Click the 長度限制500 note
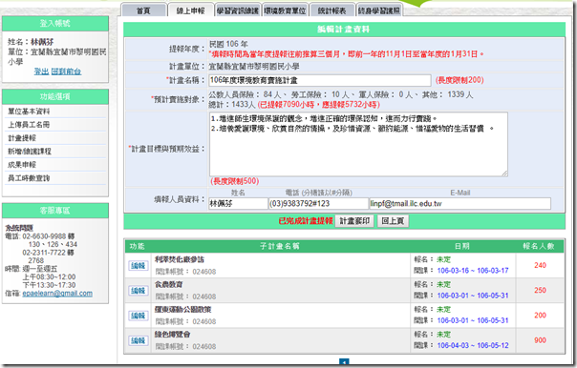This screenshot has width=577, height=368. 235,181
